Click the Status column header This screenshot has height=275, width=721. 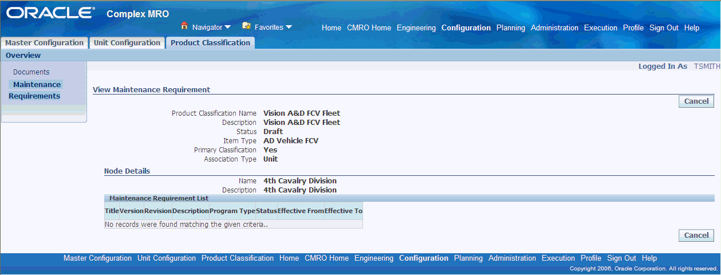pyautogui.click(x=266, y=211)
